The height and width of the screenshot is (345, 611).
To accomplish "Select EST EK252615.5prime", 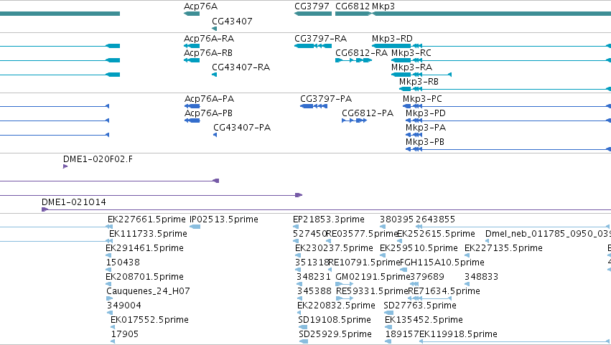I will click(x=436, y=234).
